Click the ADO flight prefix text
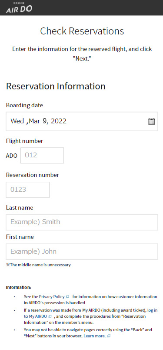 coord(12,156)
